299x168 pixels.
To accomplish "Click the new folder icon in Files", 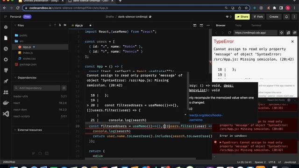I will point(65,25).
